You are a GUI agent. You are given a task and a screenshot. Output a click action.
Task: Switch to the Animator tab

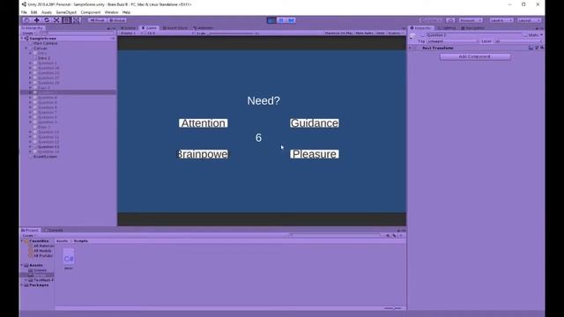pyautogui.click(x=204, y=27)
